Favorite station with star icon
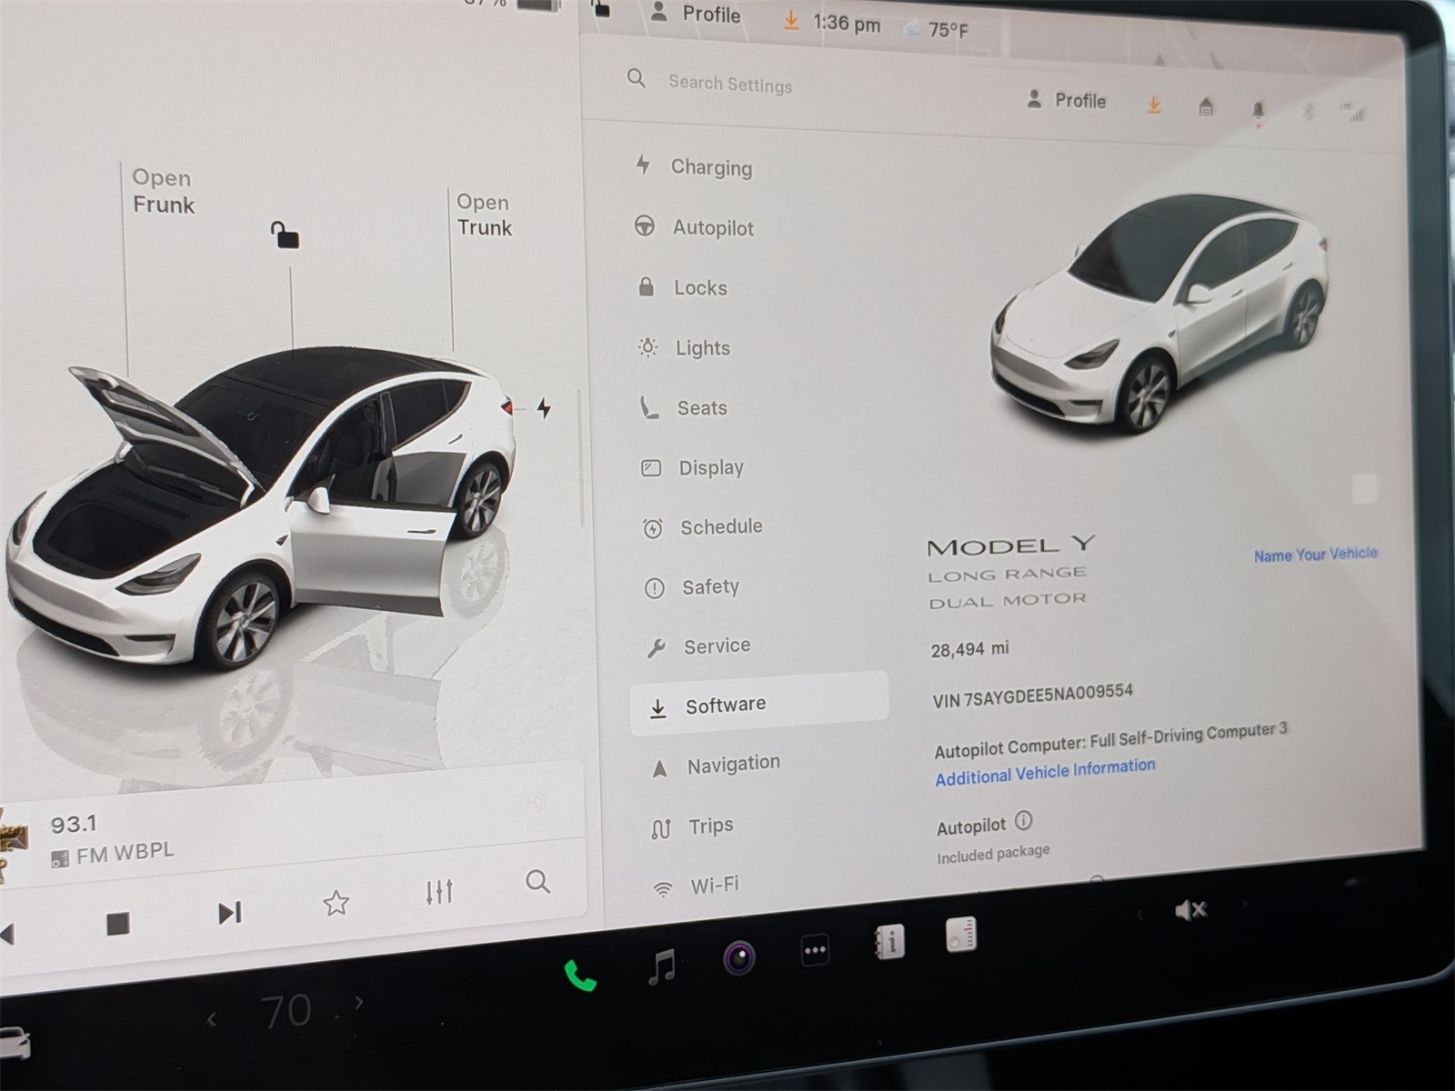This screenshot has width=1455, height=1091. click(336, 903)
